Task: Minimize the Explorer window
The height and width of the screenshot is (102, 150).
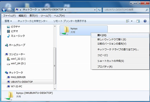Action: coord(133,3)
